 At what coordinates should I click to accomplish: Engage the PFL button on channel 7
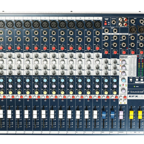point(52,97)
